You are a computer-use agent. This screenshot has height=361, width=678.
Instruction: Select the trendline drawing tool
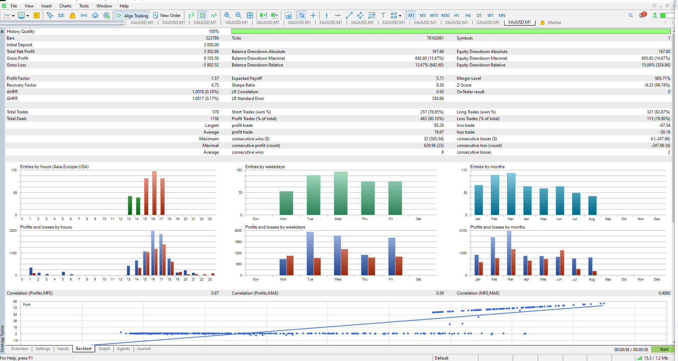tap(349, 15)
